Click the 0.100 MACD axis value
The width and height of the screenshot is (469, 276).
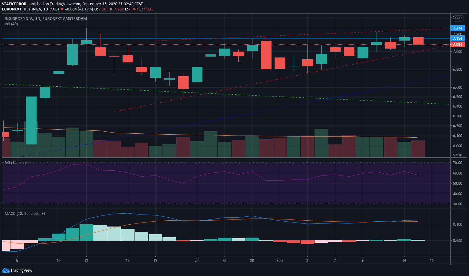(457, 224)
